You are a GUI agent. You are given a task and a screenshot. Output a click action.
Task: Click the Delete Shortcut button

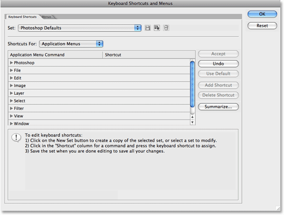pos(218,95)
